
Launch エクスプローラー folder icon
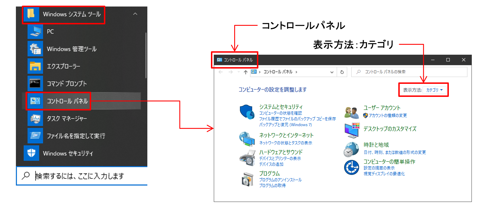tap(35, 66)
